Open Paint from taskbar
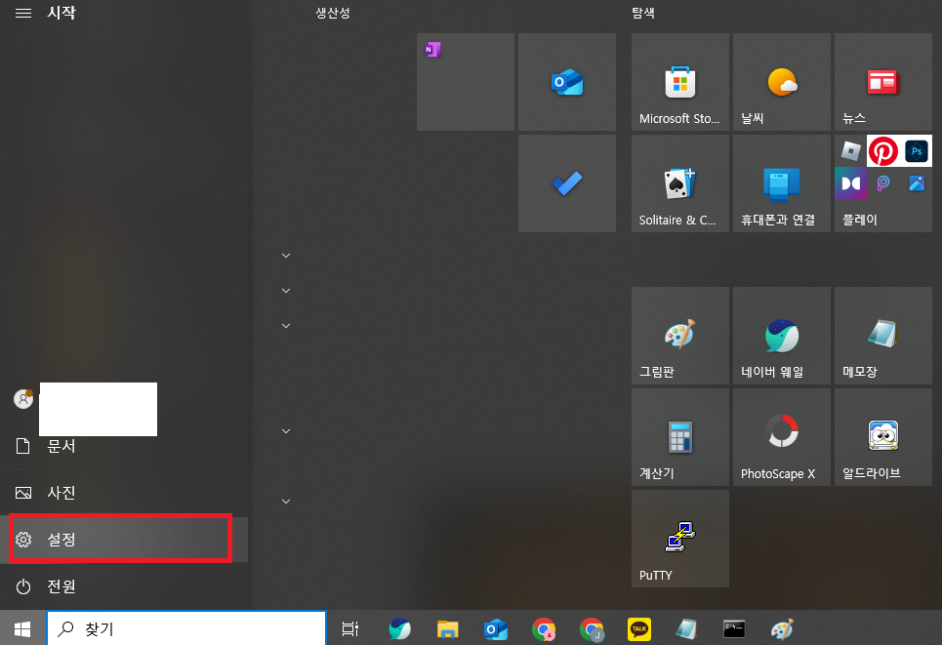Screen dimensions: 942x645 (782, 628)
